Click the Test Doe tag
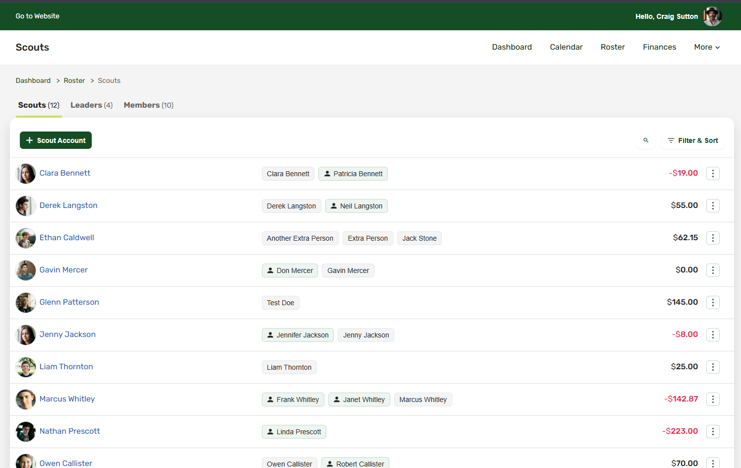 coord(281,303)
